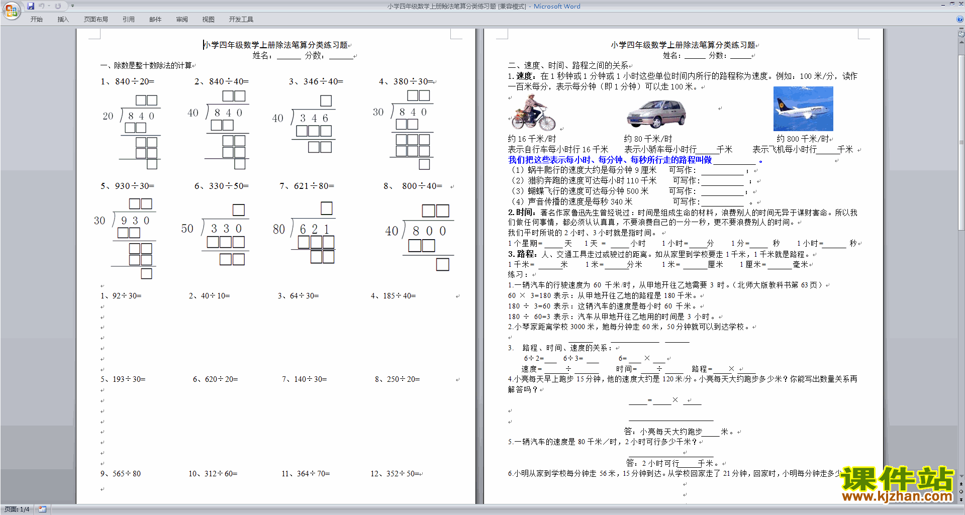
Task: Select the silver car picture
Action: tap(656, 114)
